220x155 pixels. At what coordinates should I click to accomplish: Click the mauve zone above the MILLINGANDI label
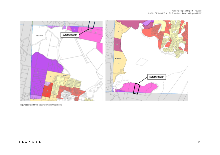(x=117, y=44)
